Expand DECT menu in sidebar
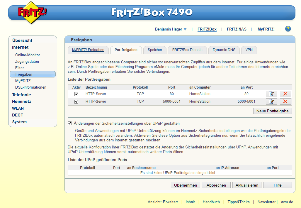Image resolution: width=301 pixels, height=208 pixels. pos(18,115)
